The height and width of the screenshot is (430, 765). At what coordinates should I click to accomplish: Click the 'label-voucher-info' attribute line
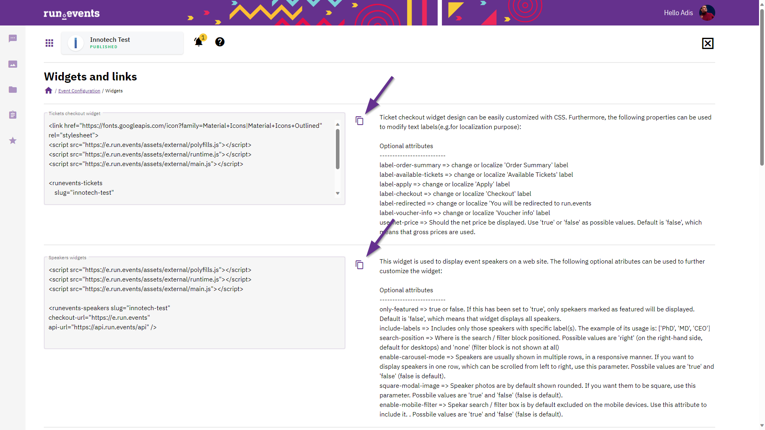[x=465, y=213]
